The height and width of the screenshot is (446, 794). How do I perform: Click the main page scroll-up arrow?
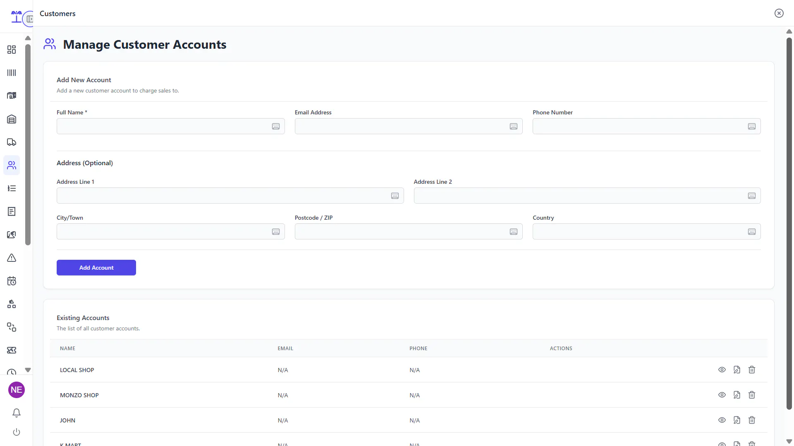coord(789,31)
